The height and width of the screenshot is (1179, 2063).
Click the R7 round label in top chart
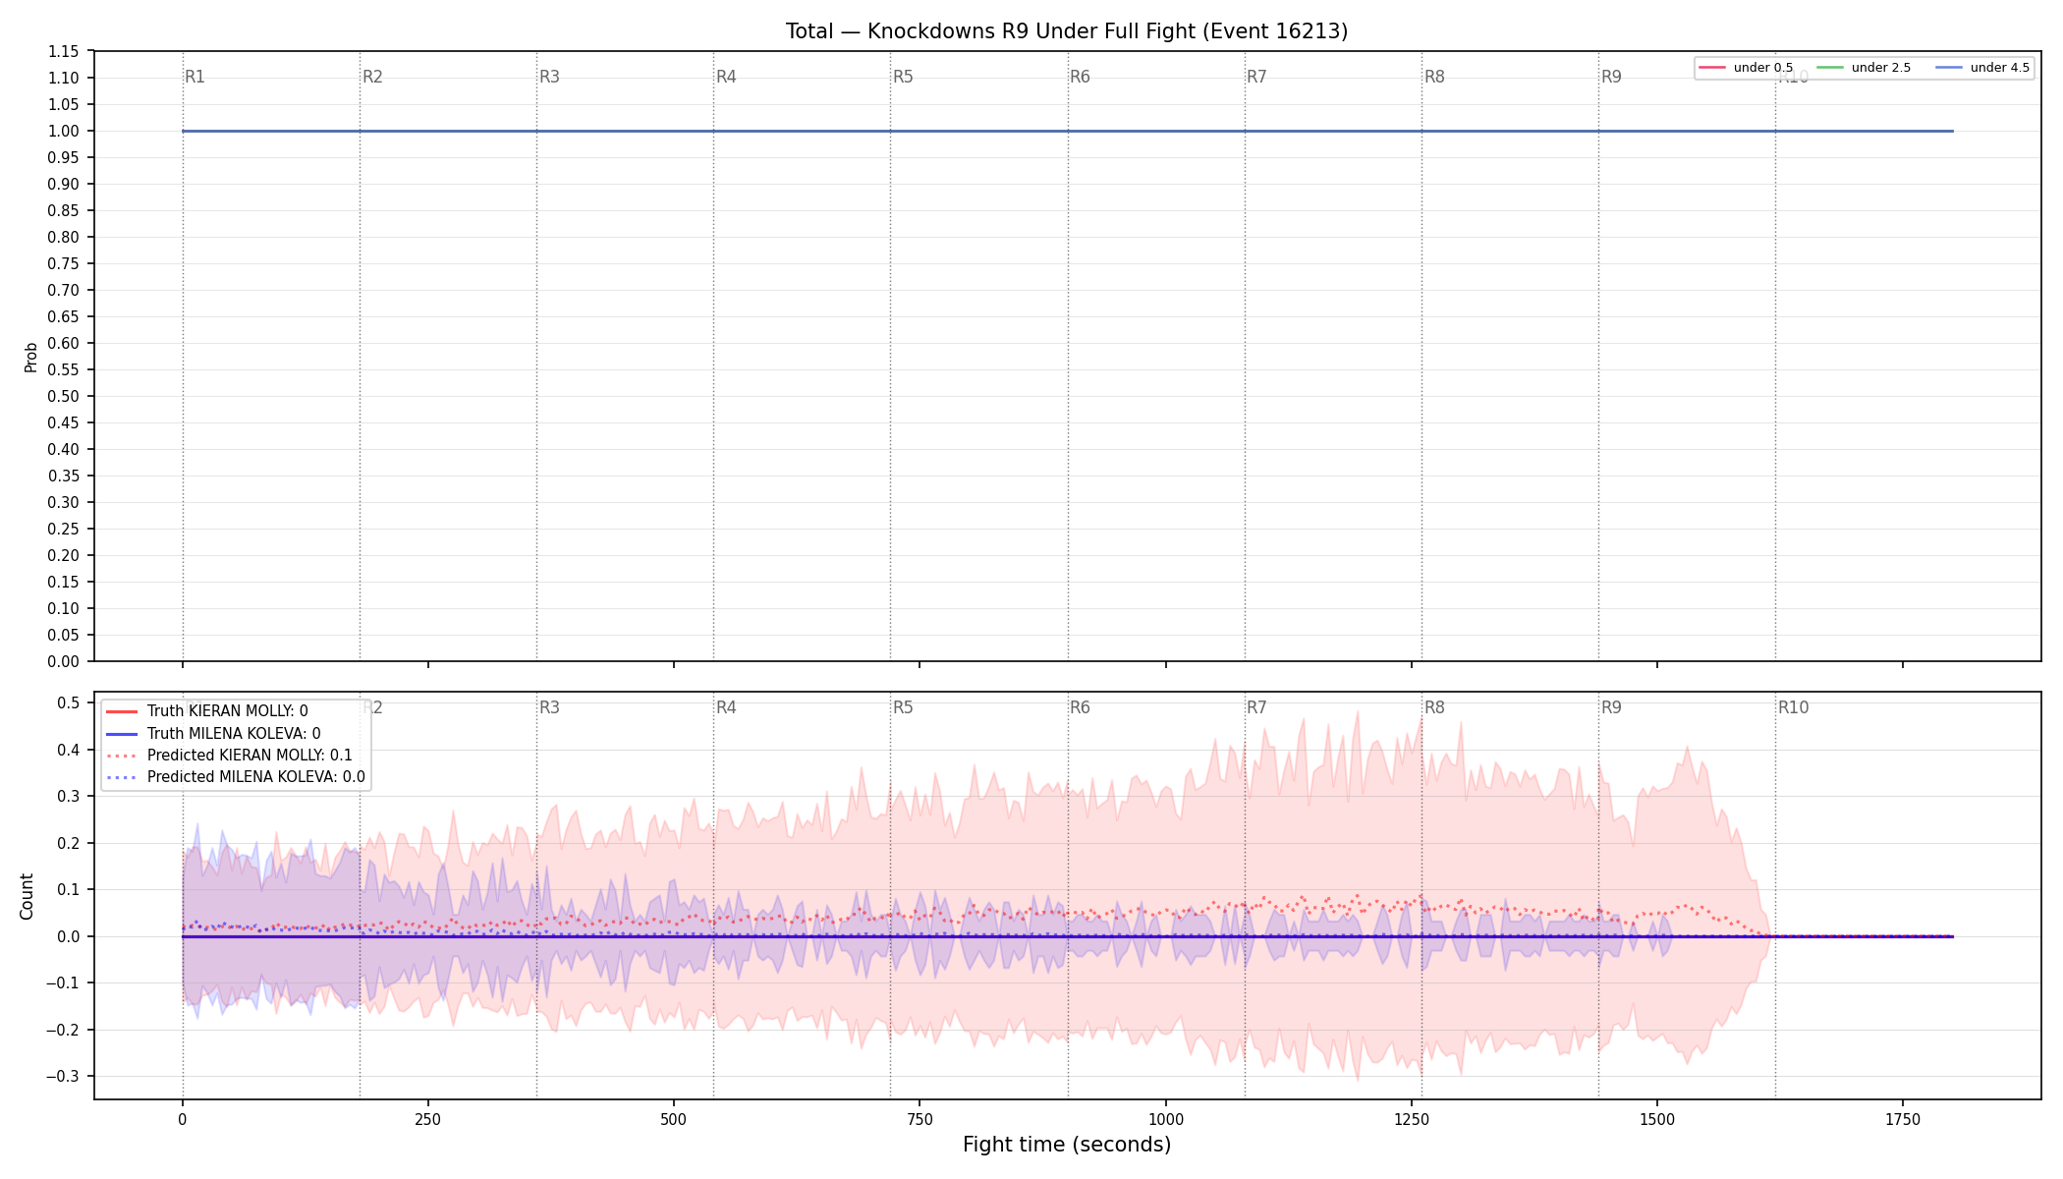coord(1256,77)
